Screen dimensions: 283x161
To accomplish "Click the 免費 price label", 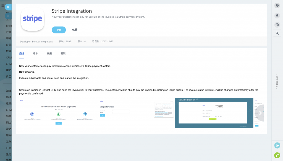I will 75,30.
